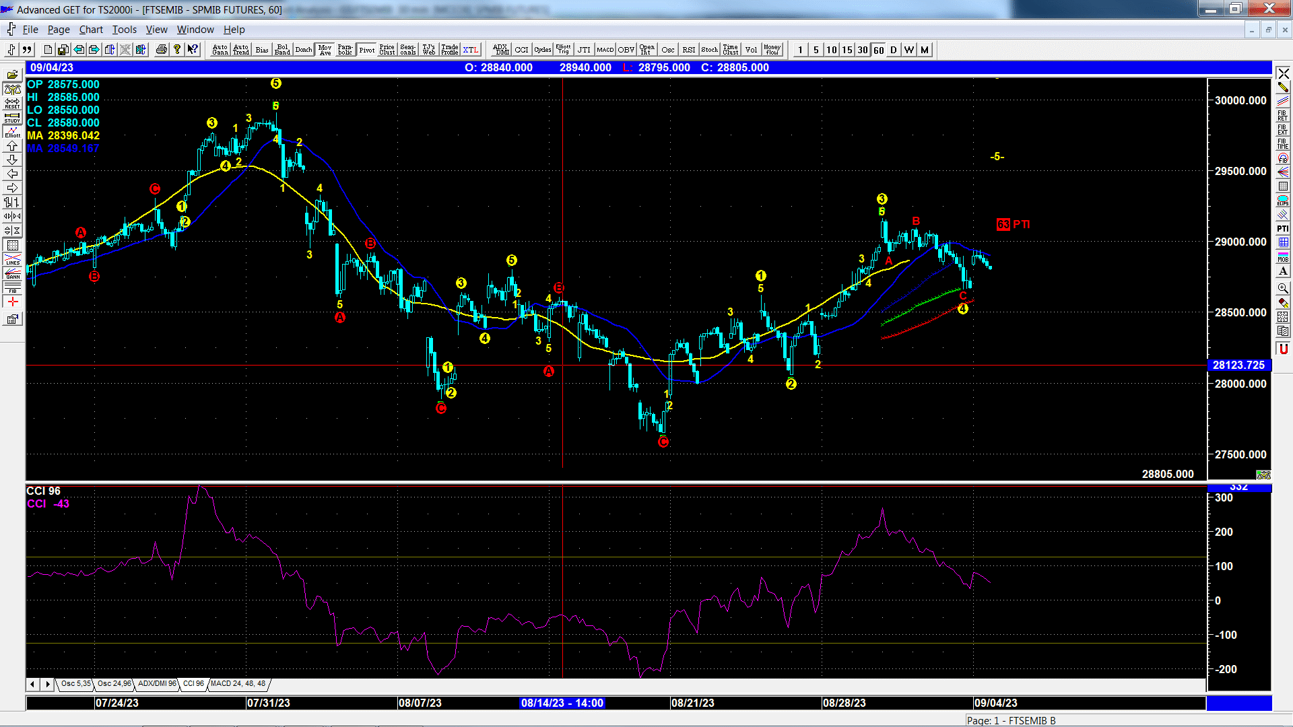This screenshot has height=727, width=1293.
Task: Switch to 30-minute timeframe
Action: (863, 50)
